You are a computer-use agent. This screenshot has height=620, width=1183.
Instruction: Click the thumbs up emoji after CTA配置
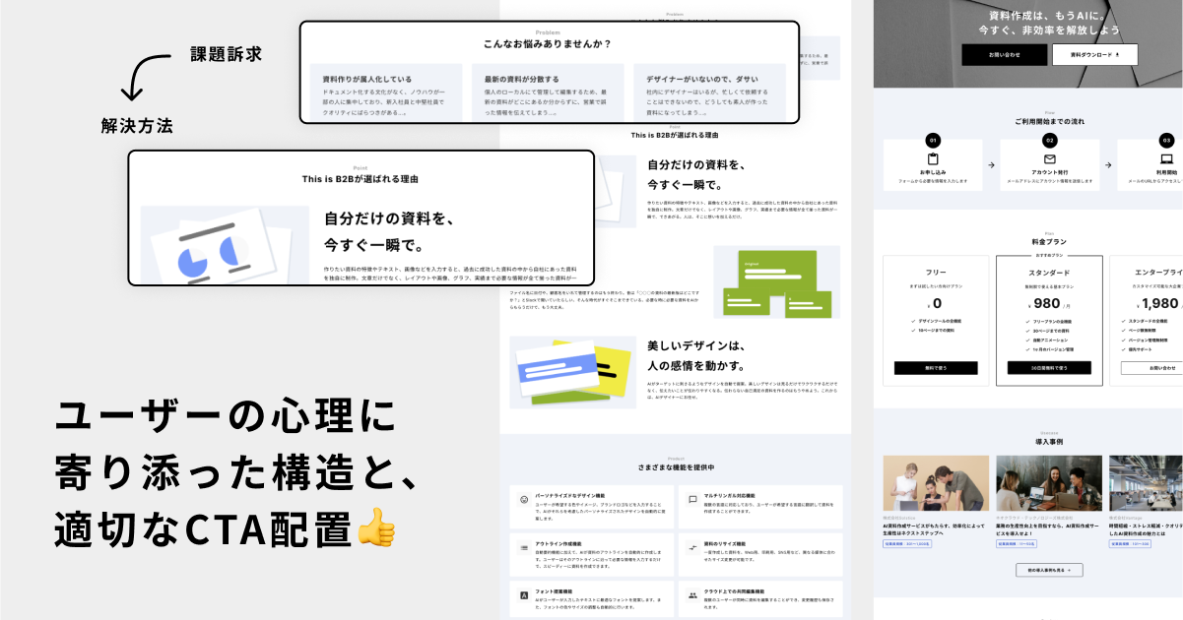375,527
